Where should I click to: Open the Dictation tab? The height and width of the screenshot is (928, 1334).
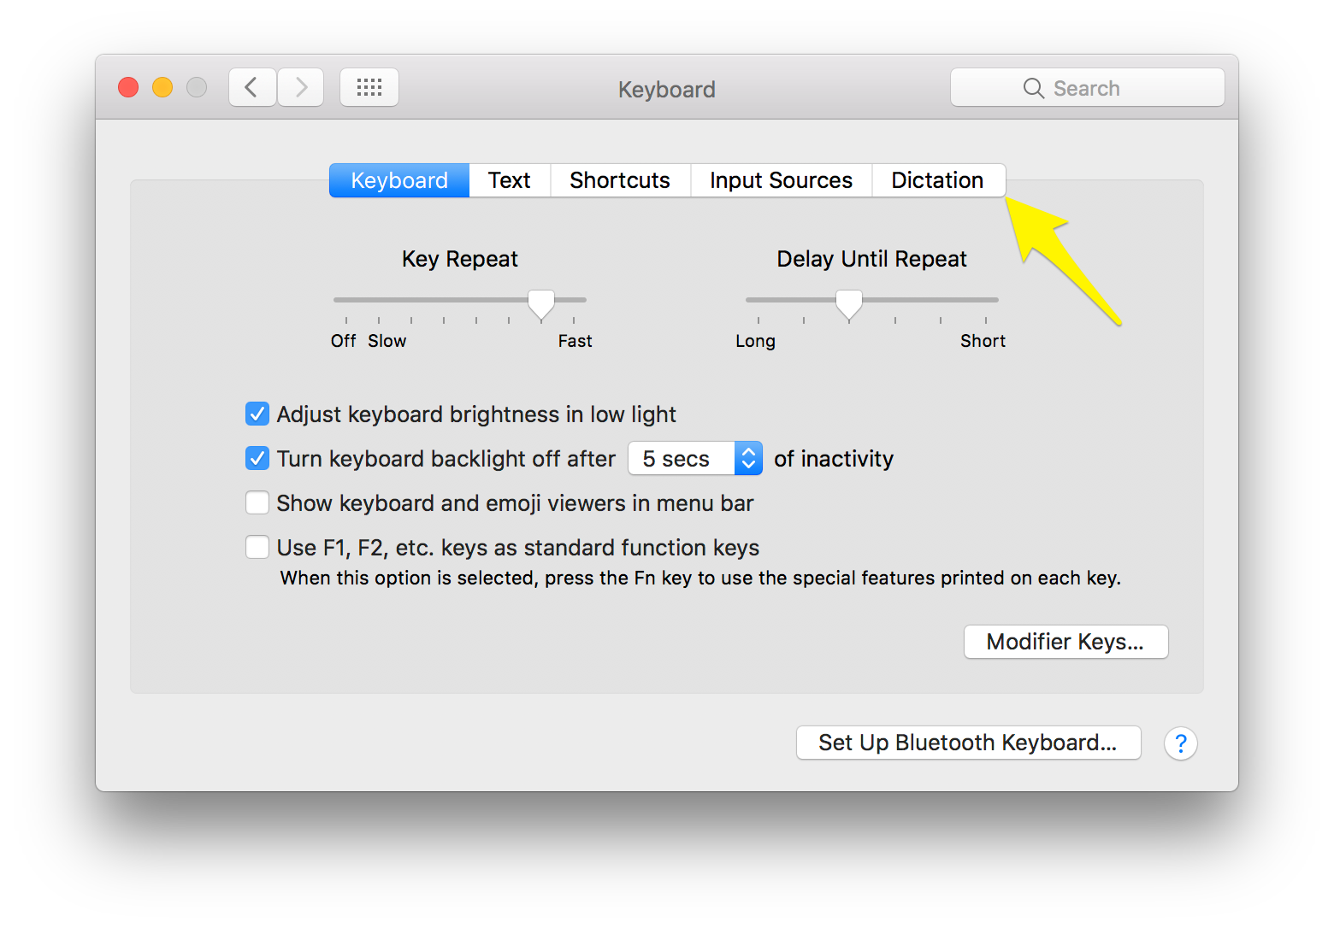(x=938, y=180)
